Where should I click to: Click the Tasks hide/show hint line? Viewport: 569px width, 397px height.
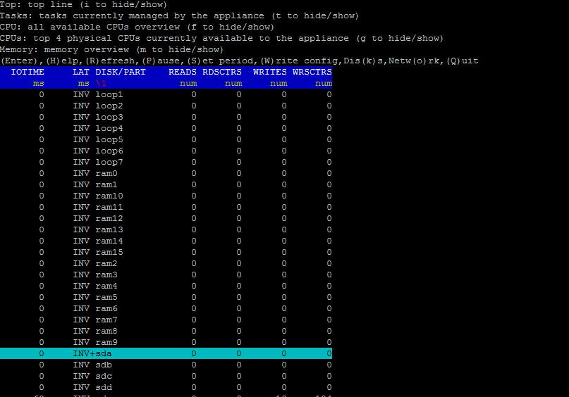[179, 15]
